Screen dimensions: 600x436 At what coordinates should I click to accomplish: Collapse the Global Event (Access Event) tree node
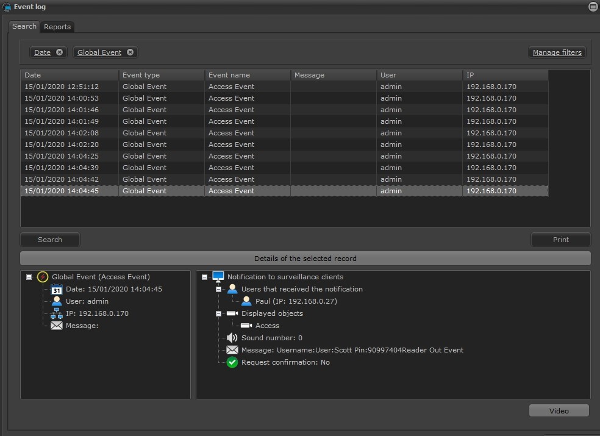[29, 277]
